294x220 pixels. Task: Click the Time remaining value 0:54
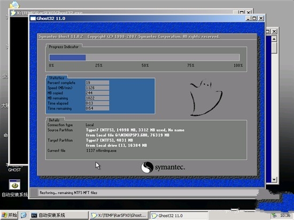coord(97,108)
